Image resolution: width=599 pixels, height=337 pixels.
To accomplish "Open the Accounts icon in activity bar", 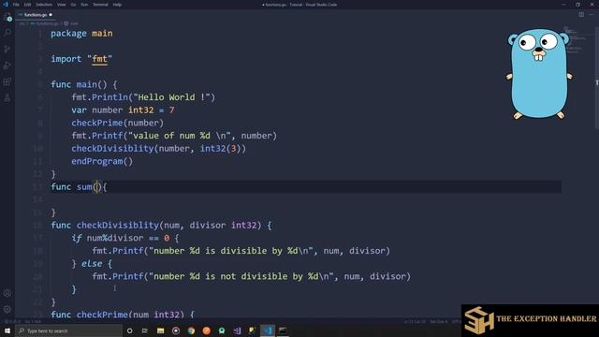I will click(x=7, y=293).
